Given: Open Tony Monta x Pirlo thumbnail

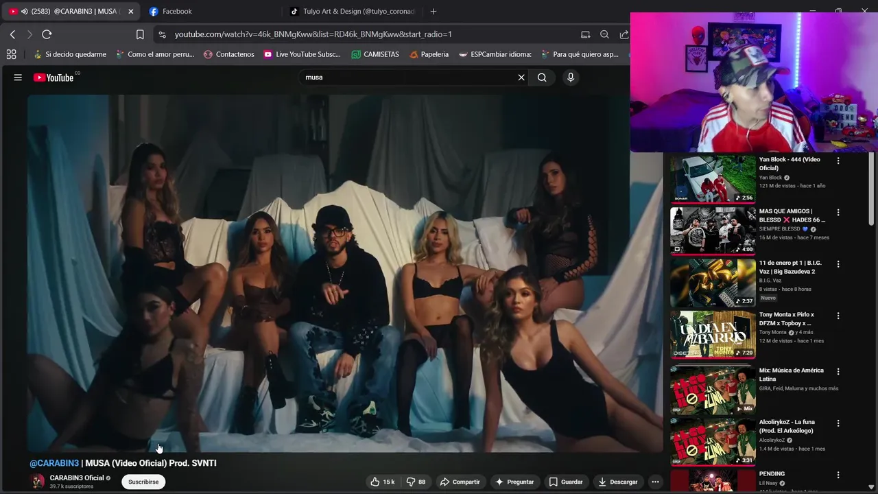Looking at the screenshot, I should click(713, 334).
